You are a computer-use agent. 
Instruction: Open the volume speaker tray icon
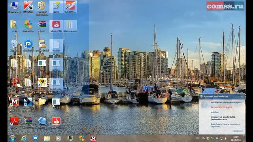[226, 138]
